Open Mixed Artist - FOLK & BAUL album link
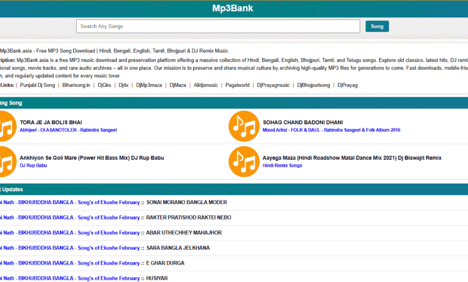Viewport: 468px width, 282px height. click(331, 130)
